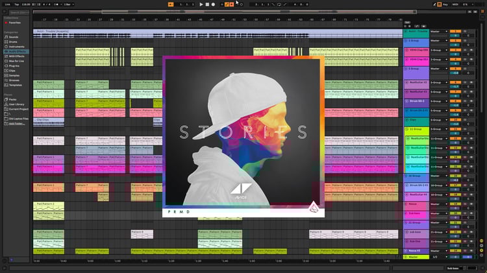Open Current Project folder icon
The width and height of the screenshot is (487, 273).
click(x=6, y=109)
